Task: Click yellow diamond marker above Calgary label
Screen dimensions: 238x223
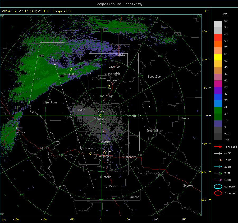Action: 104,153
